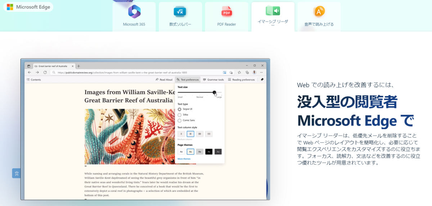Apply the dark gray page theme swatch

(x=218, y=152)
